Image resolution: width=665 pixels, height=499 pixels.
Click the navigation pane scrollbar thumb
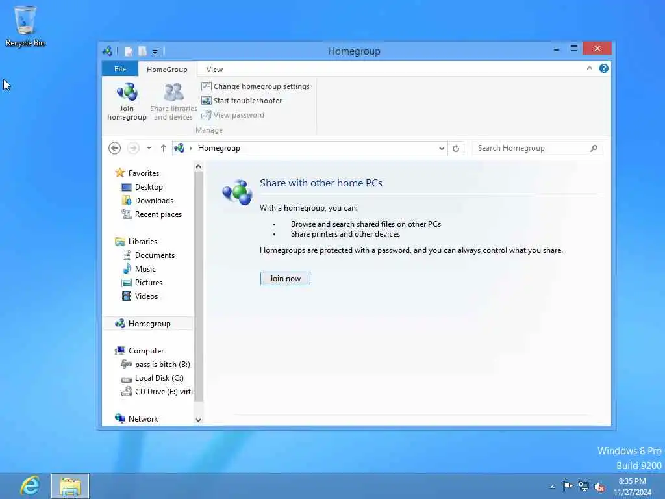point(198,287)
